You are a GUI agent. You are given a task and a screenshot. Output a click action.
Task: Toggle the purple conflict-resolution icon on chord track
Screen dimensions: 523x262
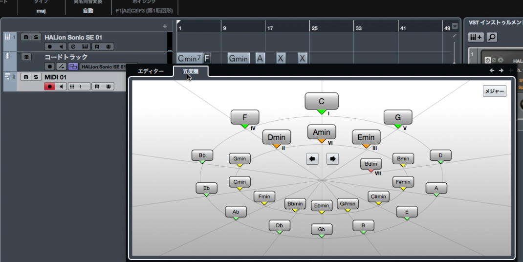[x=73, y=66]
